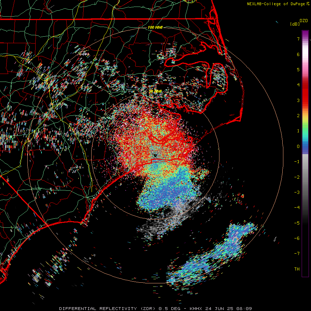This screenshot has width=311, height=311.
Task: Click the 08:09 time stamp
Action: [244, 309]
